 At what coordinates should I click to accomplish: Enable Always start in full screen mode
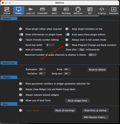pos(67,40)
